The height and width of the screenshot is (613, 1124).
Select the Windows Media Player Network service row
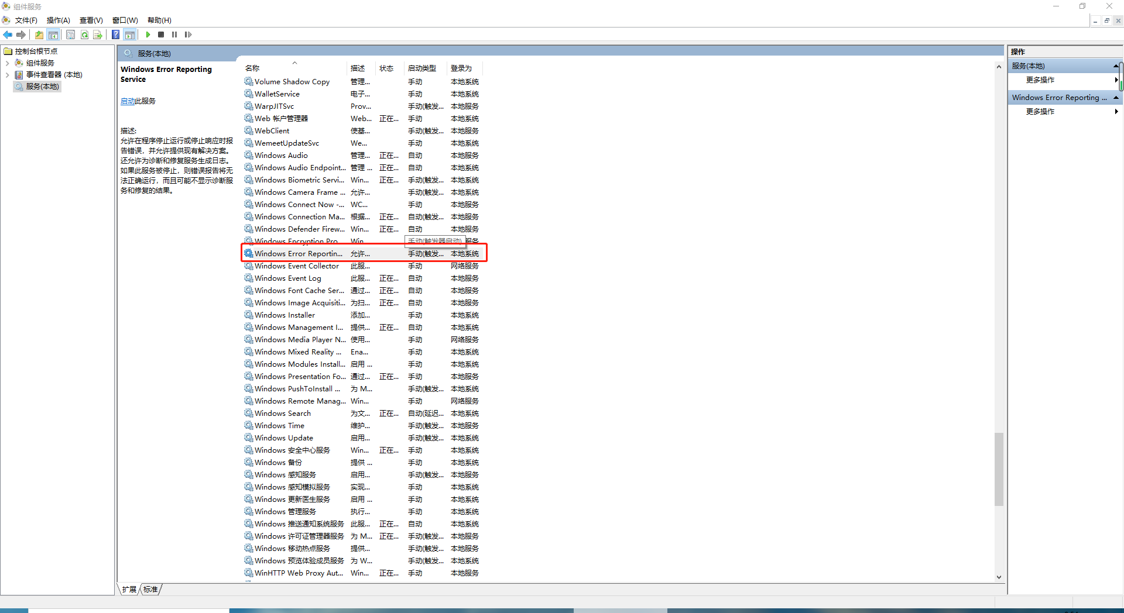[362, 339]
